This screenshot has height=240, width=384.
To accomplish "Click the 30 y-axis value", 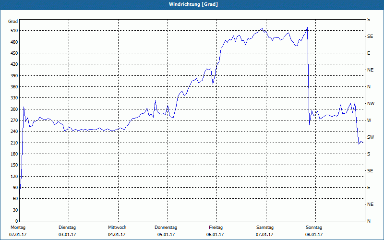I will tap(15, 210).
